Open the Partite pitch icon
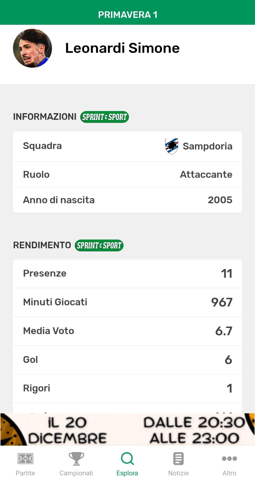Screen dimensions: 255x481 25,459
